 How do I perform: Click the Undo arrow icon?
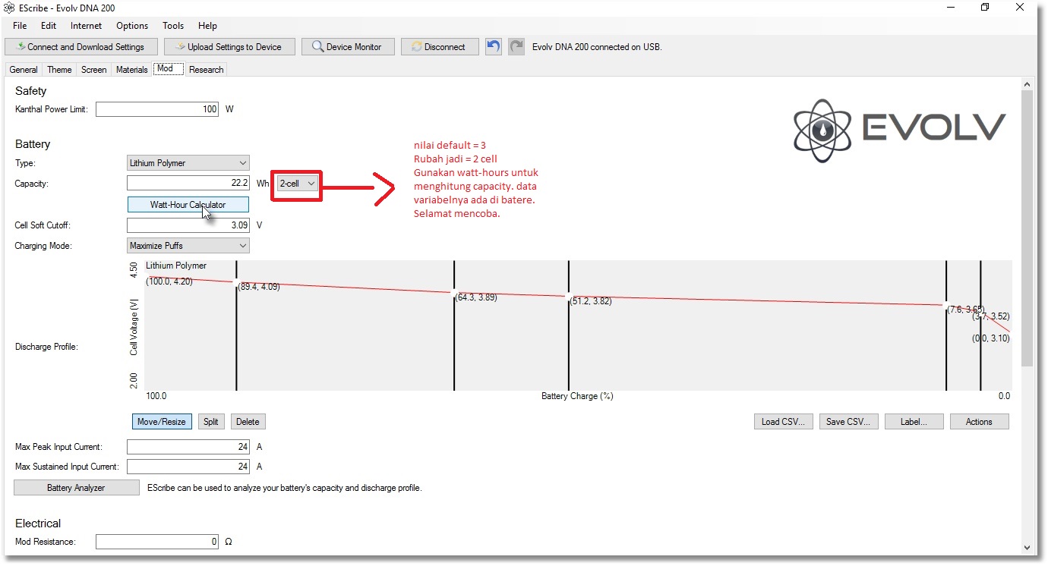pos(494,46)
